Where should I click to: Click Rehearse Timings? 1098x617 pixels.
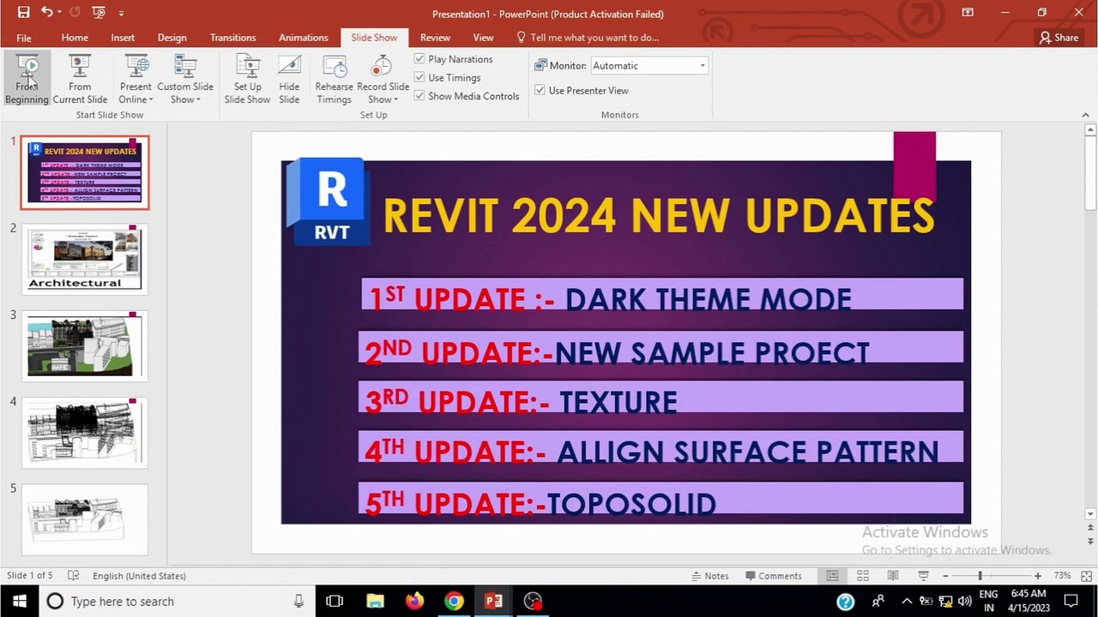[x=334, y=80]
